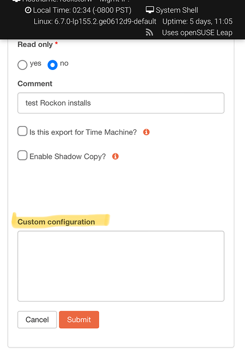The width and height of the screenshot is (245, 361).
Task: Click the 'Uses openSUSE Leap' link
Action: coord(197,33)
